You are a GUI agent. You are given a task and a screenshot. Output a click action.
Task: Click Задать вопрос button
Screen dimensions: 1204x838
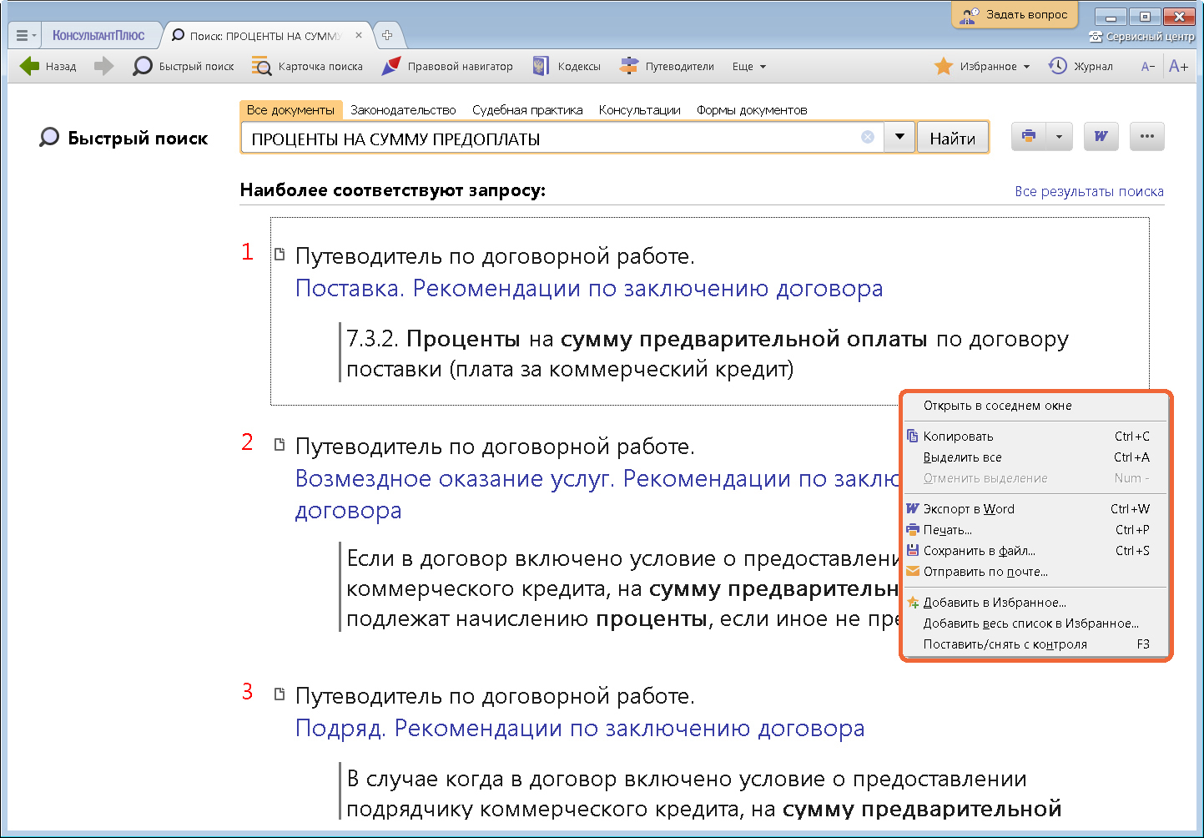[x=1015, y=14]
